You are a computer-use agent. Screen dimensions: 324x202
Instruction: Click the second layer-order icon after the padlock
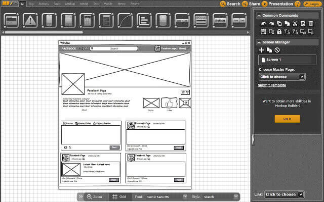pyautogui.click(x=295, y=31)
